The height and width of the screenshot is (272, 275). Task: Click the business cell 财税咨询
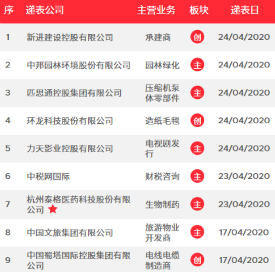pyautogui.click(x=162, y=176)
